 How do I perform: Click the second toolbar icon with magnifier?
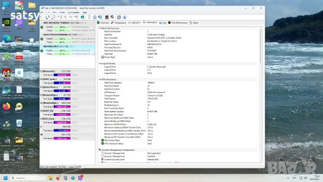pyautogui.click(x=48, y=17)
